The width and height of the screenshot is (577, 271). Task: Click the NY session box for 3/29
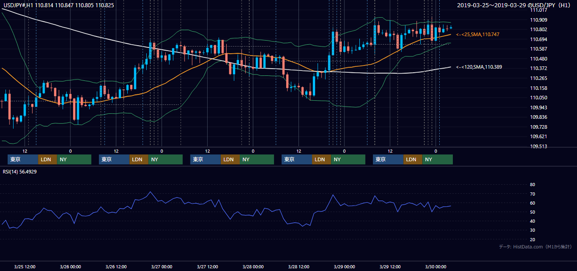click(437, 159)
